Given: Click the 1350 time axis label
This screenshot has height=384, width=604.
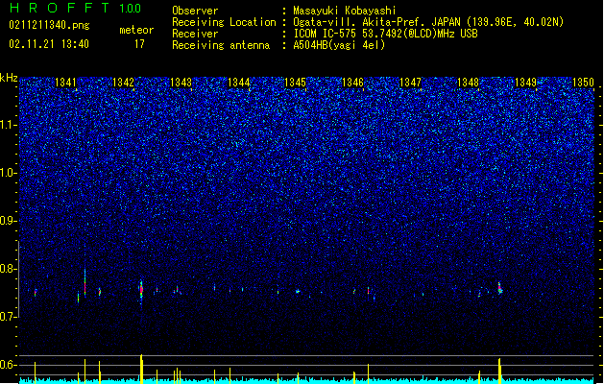Looking at the screenshot, I should pyautogui.click(x=583, y=83).
